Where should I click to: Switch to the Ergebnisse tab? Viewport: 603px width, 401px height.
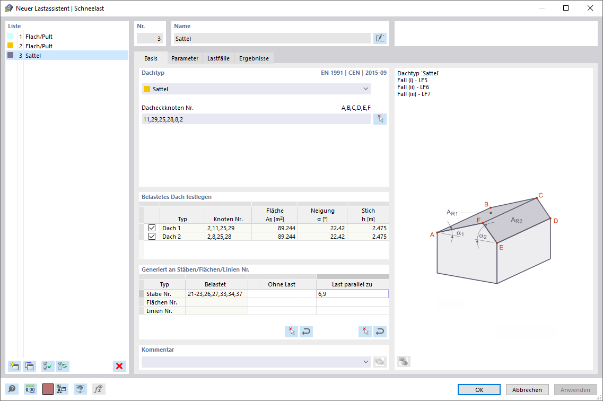point(254,58)
